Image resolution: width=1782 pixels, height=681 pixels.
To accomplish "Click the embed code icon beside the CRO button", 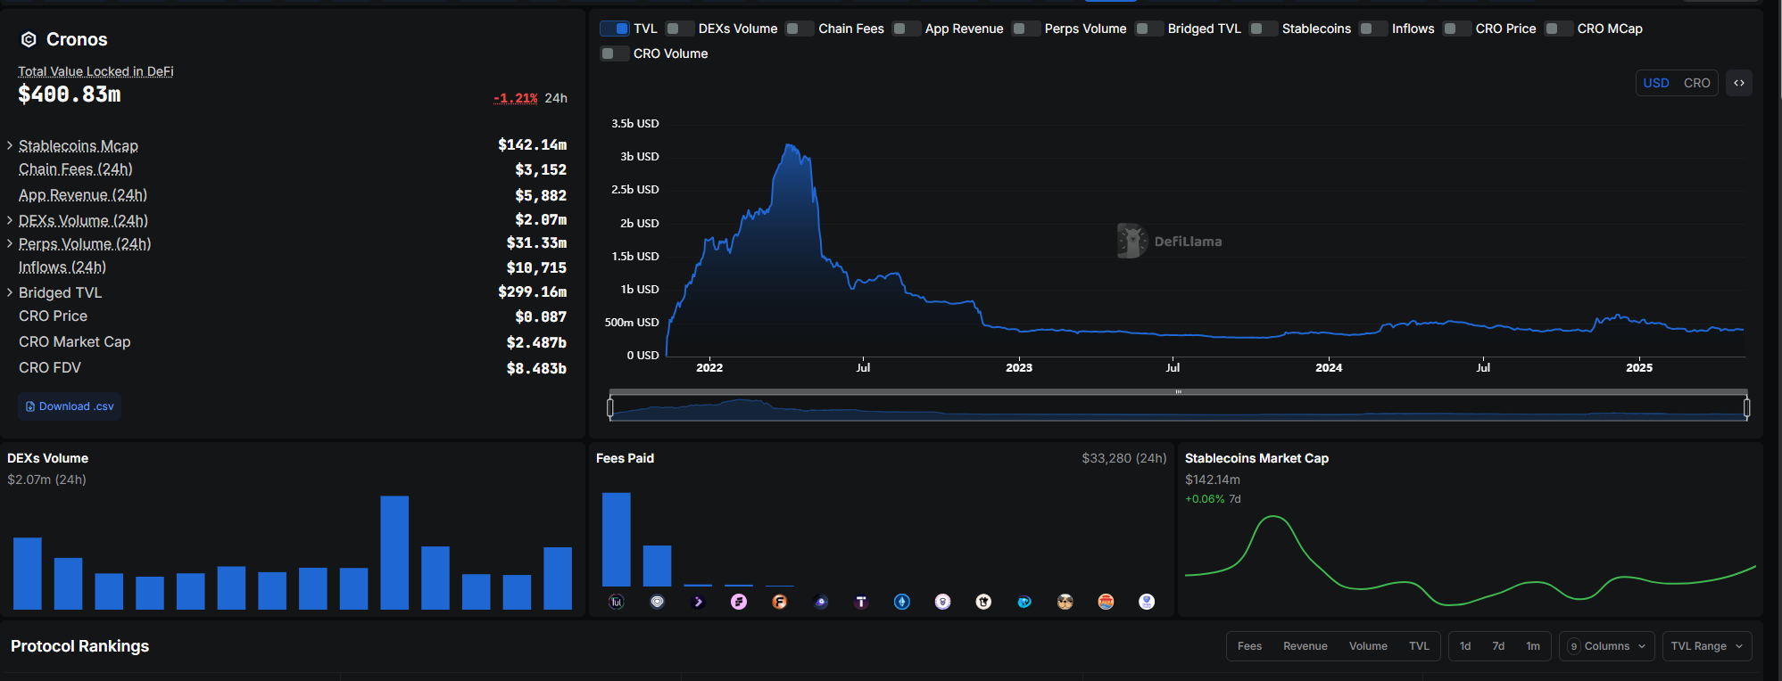I will [1738, 83].
